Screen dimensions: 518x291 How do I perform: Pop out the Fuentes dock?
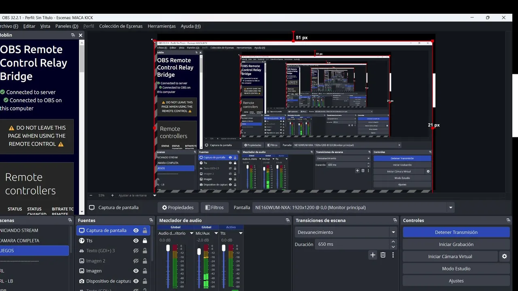point(151,220)
